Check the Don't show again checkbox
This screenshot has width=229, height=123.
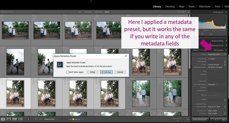click(x=67, y=72)
